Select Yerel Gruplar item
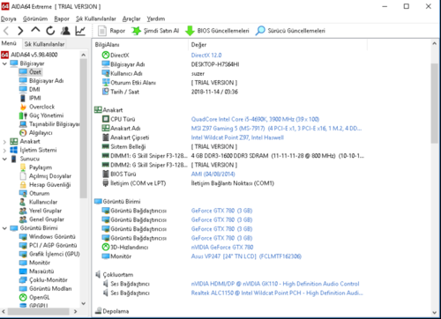 41,211
